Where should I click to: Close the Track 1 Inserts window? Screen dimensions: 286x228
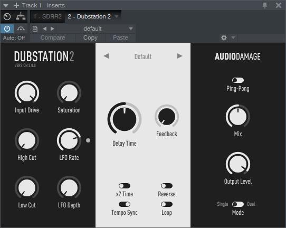[x=278, y=5]
